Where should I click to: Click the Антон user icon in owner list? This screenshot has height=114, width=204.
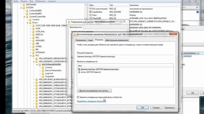(79, 72)
